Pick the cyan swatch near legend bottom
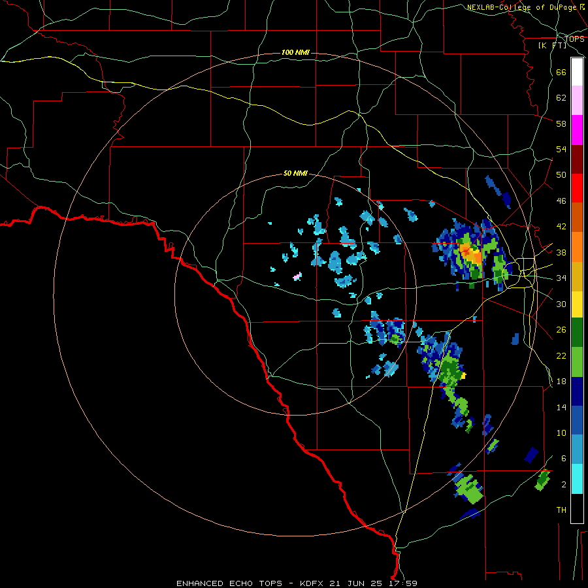588x588 pixels. pyautogui.click(x=577, y=479)
